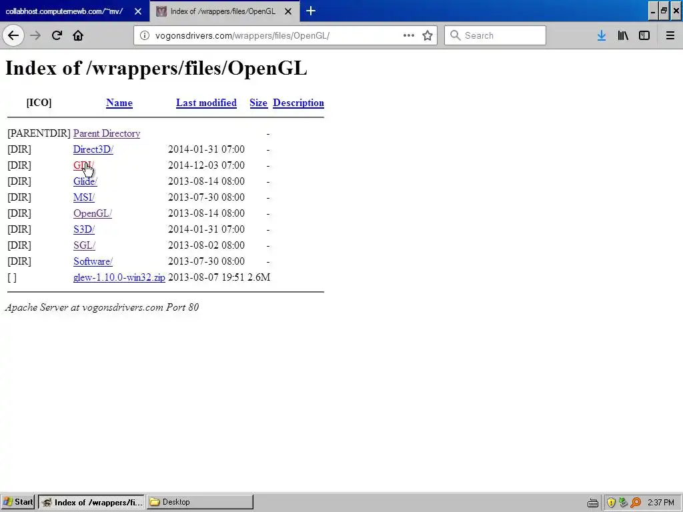Open the Software/ folder link

click(x=93, y=261)
